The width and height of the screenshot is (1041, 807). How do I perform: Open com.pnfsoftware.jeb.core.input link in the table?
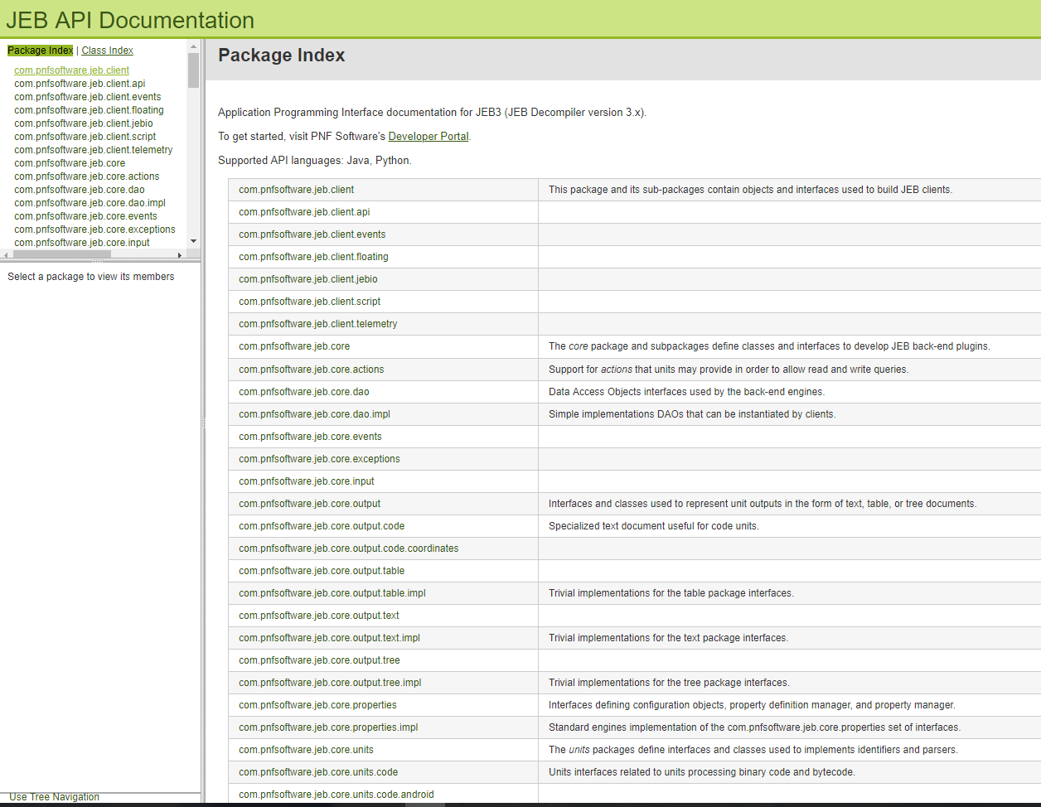click(307, 481)
